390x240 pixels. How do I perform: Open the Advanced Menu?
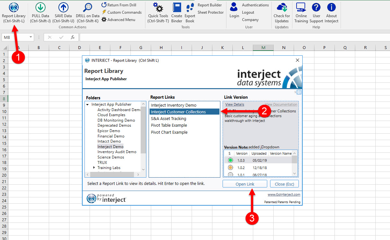coord(118,20)
